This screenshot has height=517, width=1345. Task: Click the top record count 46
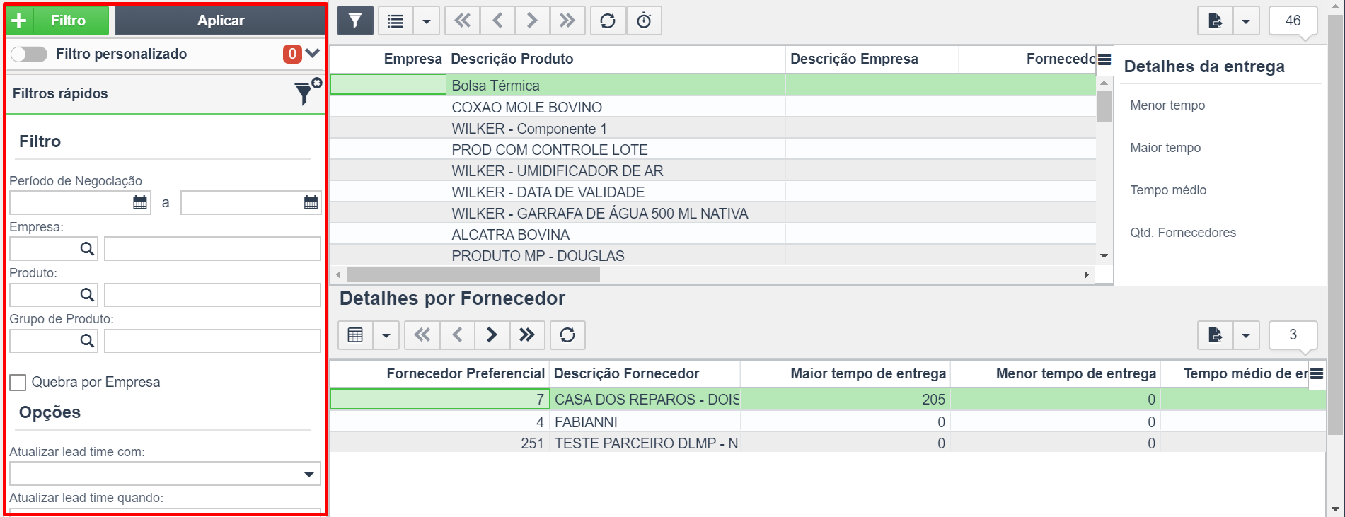point(1293,21)
